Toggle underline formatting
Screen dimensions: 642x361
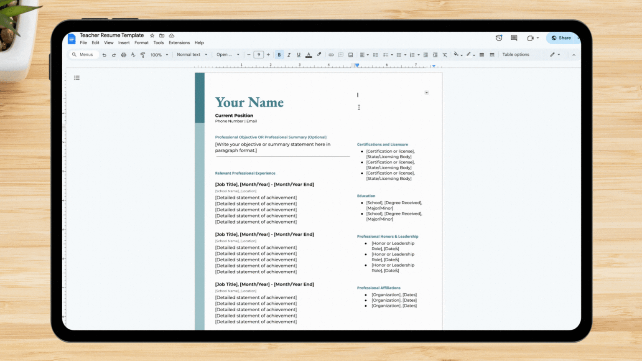298,55
